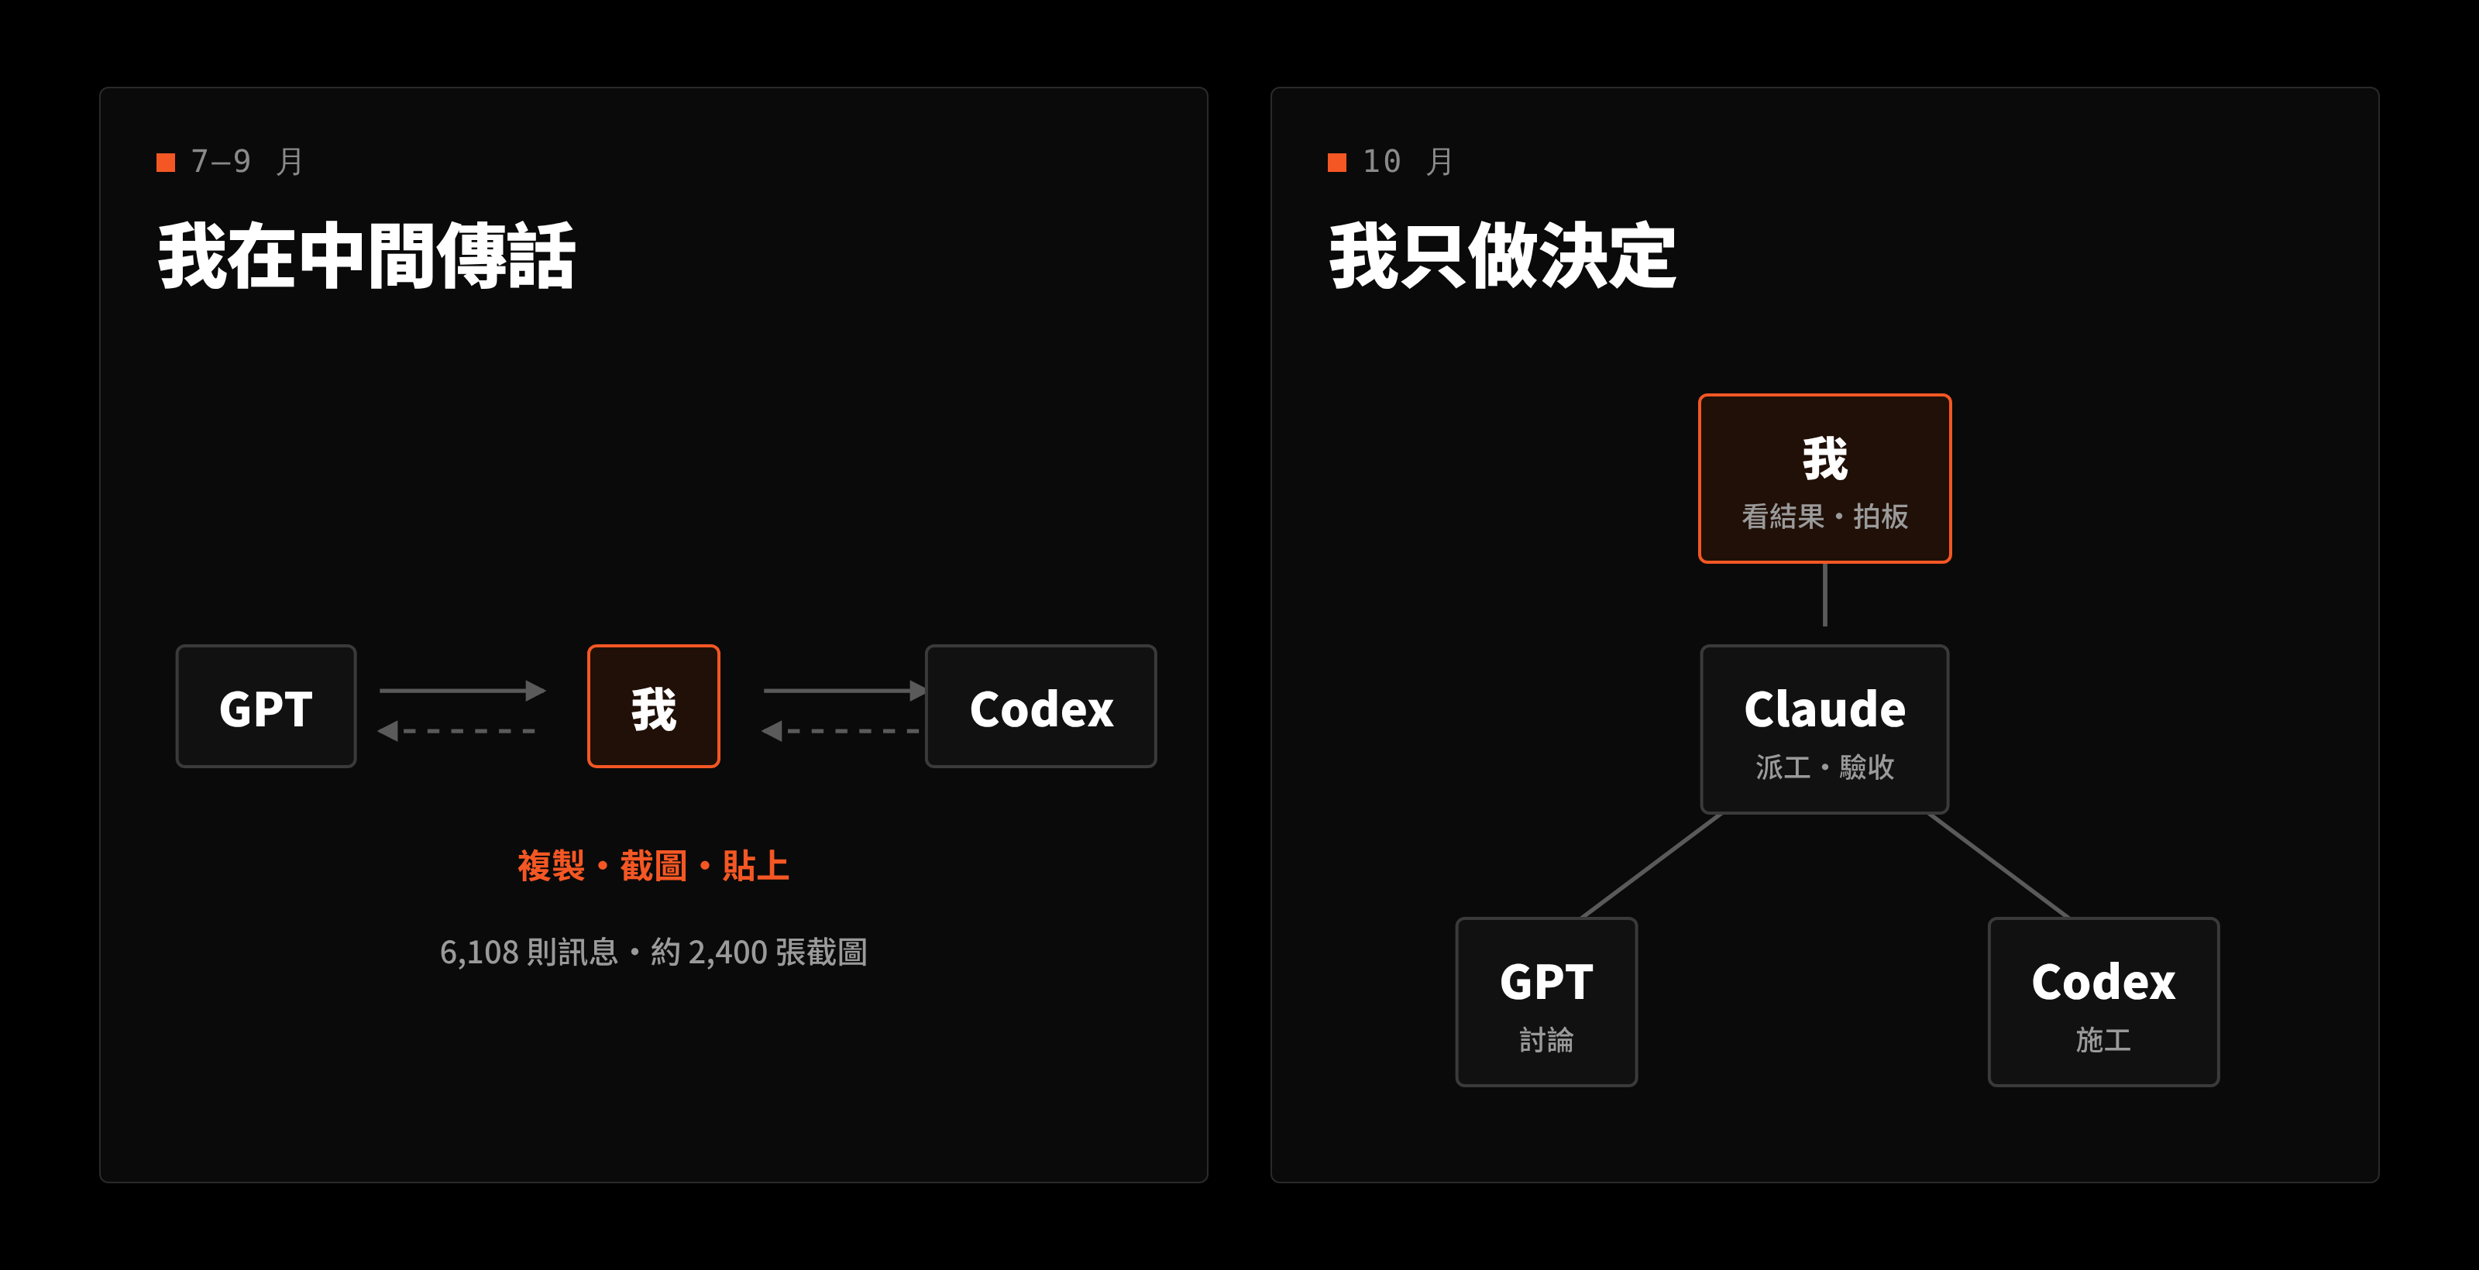
Task: Click the orange text 複製・截圖・貼上
Action: [653, 866]
